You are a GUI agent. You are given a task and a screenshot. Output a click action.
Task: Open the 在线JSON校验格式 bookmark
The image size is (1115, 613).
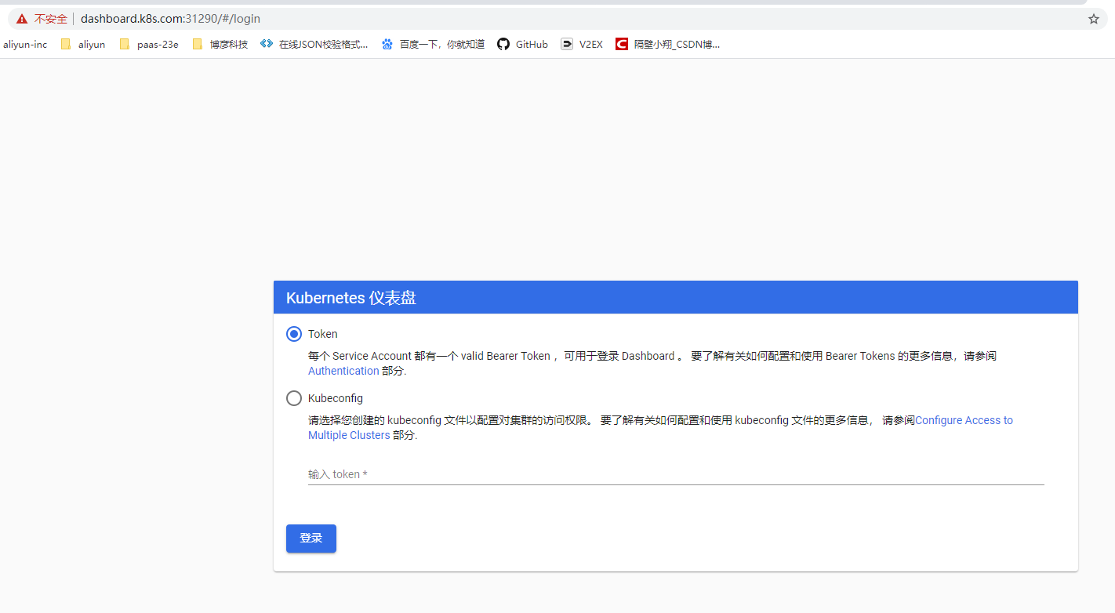[x=314, y=45]
